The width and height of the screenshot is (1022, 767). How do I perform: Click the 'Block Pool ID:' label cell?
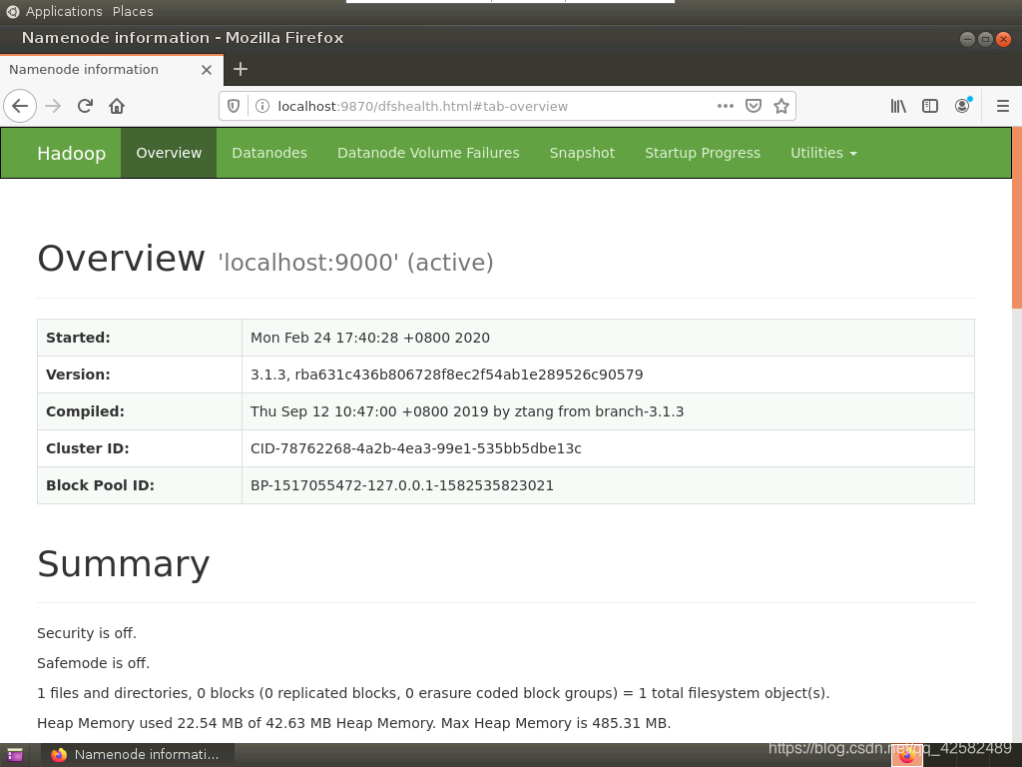[x=140, y=485]
